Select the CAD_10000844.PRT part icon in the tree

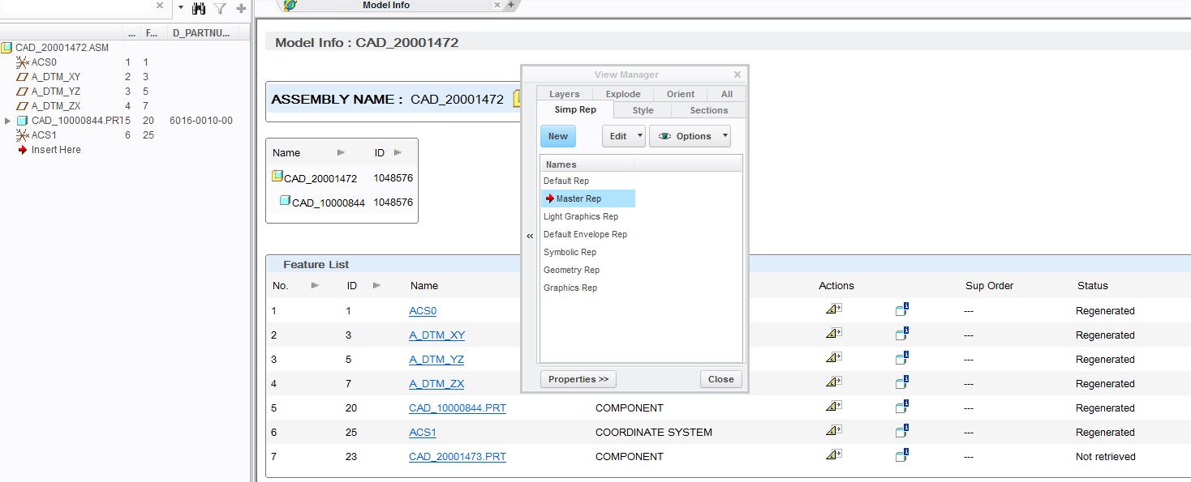click(x=23, y=121)
